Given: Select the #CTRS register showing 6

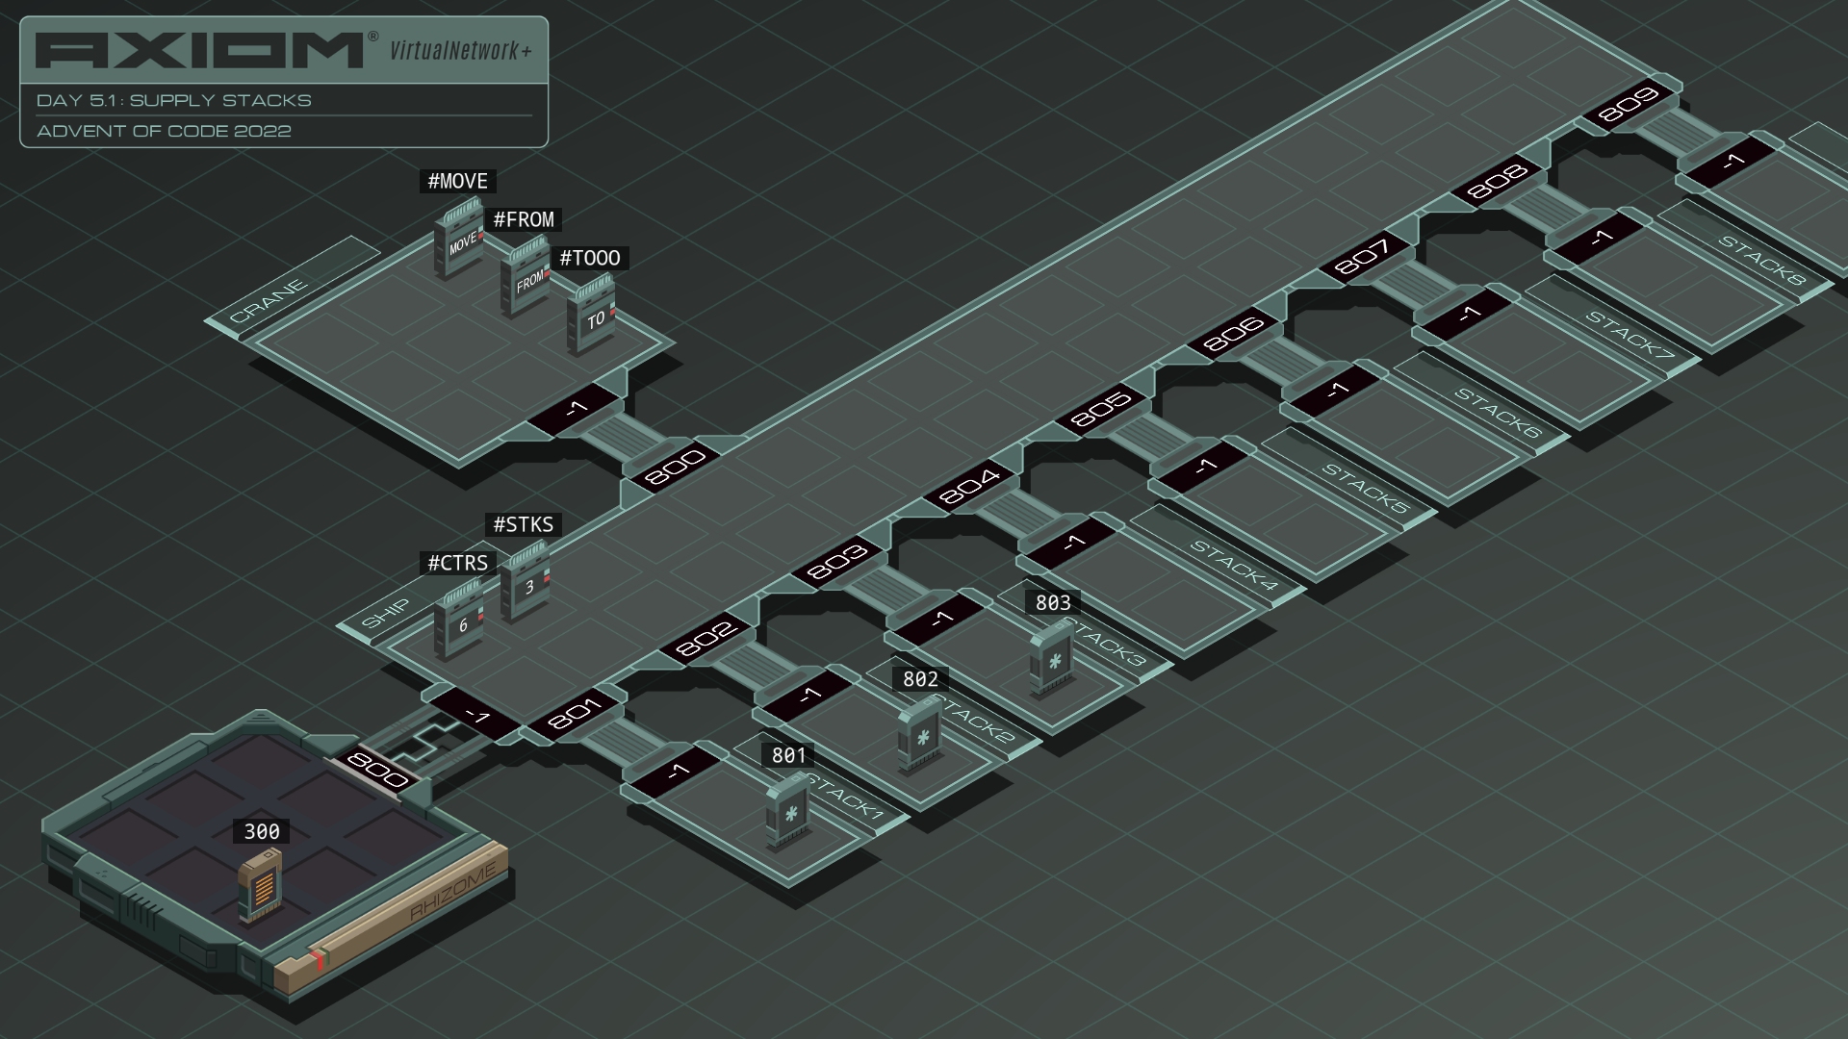Looking at the screenshot, I should (x=458, y=620).
